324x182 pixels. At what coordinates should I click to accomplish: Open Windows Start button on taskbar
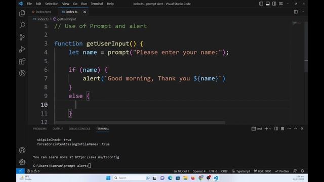tap(108, 178)
